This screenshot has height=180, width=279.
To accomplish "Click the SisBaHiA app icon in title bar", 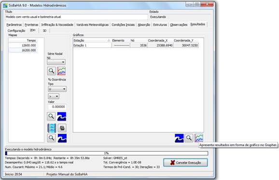I will point(5,5).
